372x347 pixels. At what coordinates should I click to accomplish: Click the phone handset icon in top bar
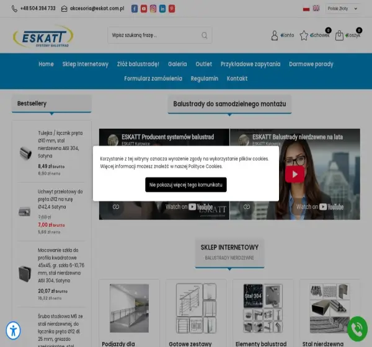[x=14, y=9]
